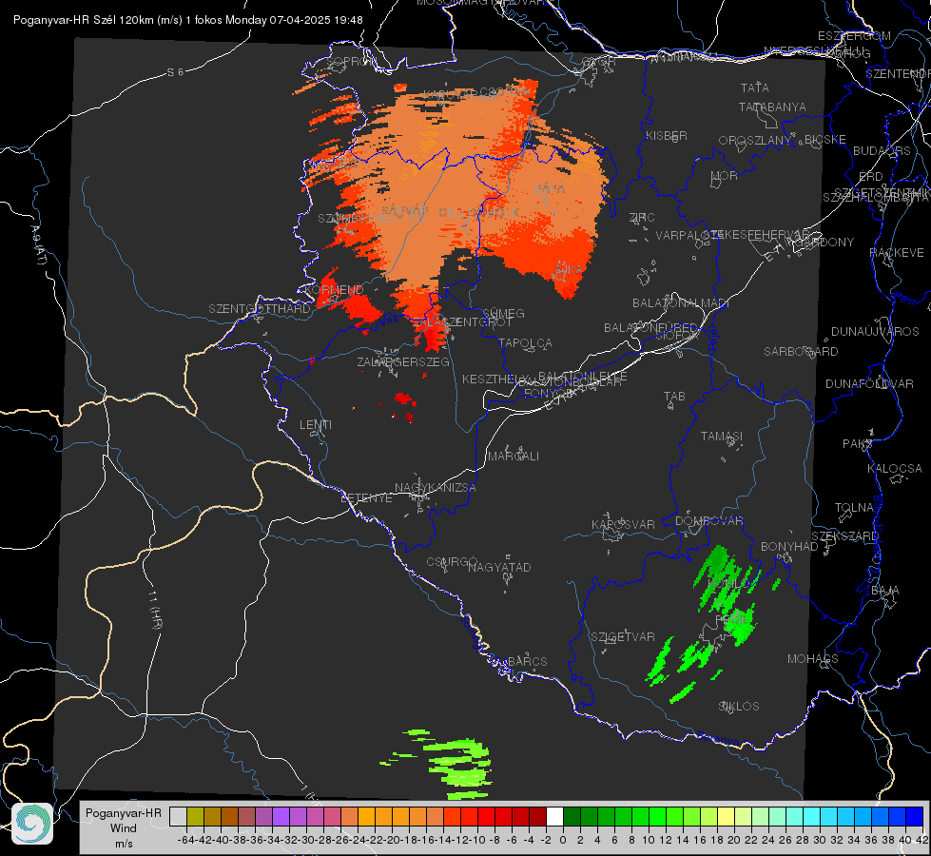Select the TAPOLCA label
The height and width of the screenshot is (856, 931).
(526, 342)
